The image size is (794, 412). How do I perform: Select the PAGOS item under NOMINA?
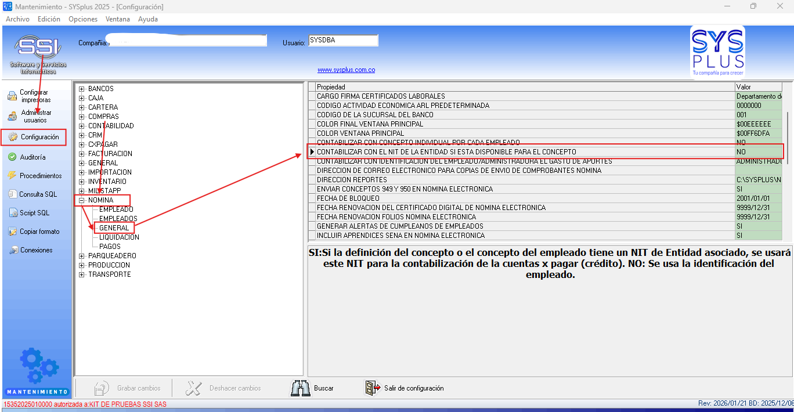(x=110, y=247)
